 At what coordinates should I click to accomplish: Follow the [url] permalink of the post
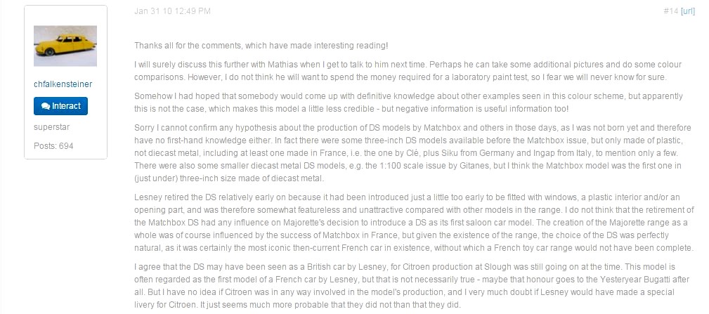pyautogui.click(x=687, y=11)
